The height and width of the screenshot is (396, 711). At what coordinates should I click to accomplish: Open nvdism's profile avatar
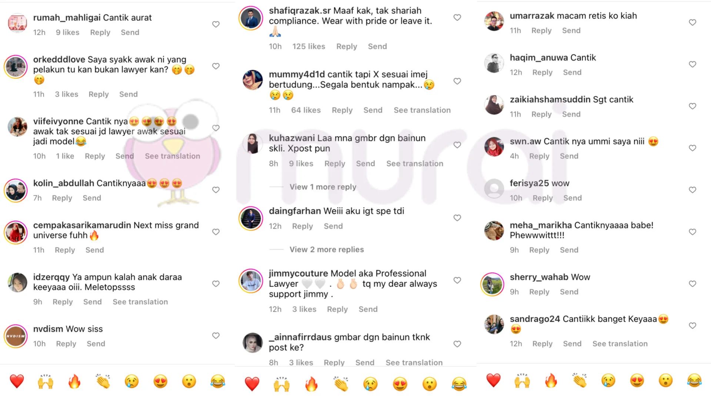point(16,336)
